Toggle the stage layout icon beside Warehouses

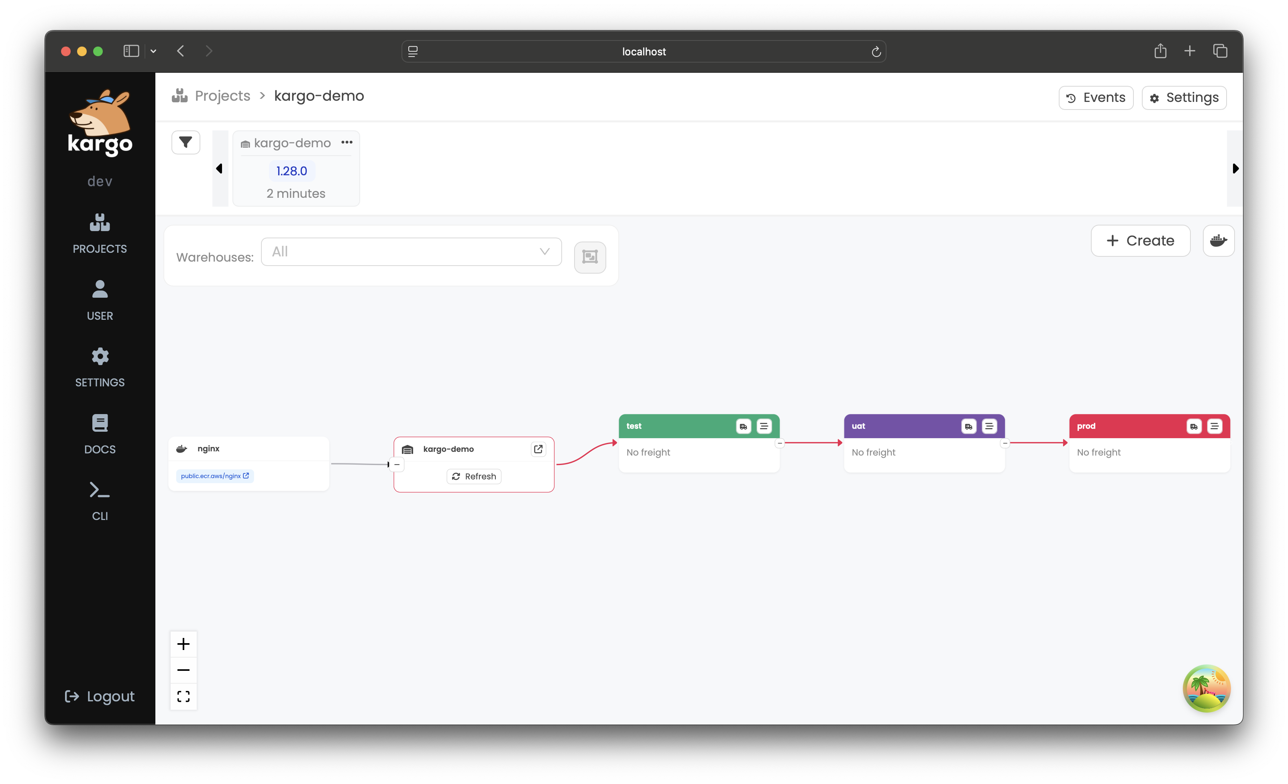tap(590, 257)
